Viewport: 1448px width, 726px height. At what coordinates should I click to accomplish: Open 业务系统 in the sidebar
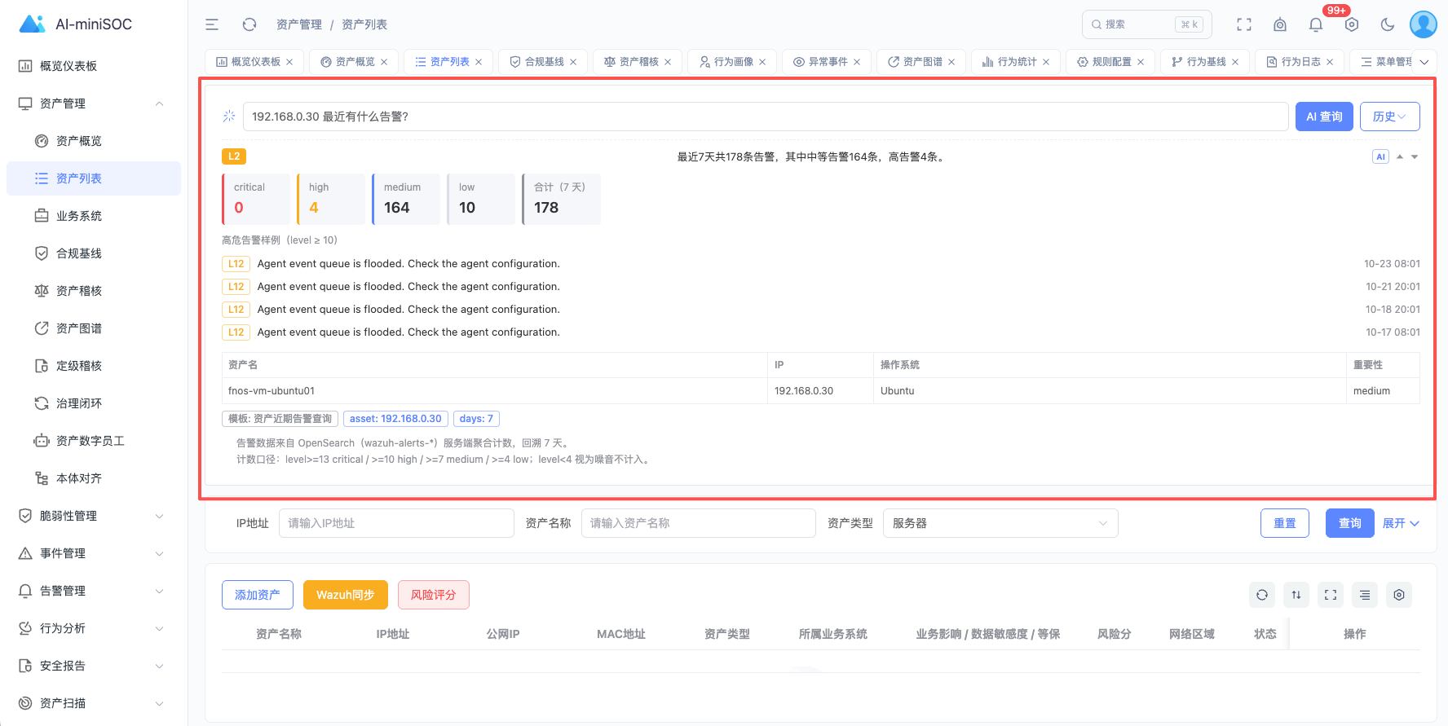(94, 216)
